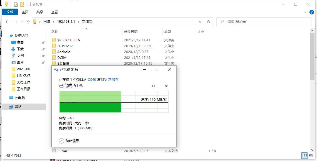Select 快速访问 in navigation pane
317x161 pixels.
click(21, 36)
